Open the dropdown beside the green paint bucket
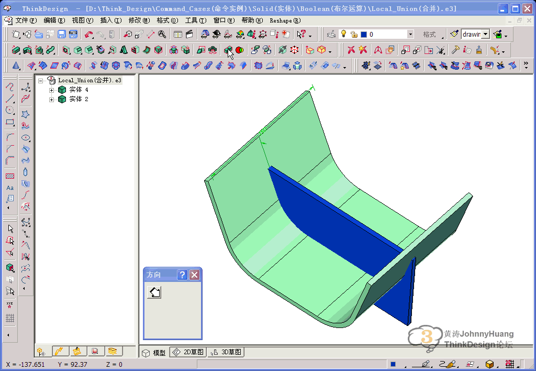The width and height of the screenshot is (536, 371). [506, 36]
